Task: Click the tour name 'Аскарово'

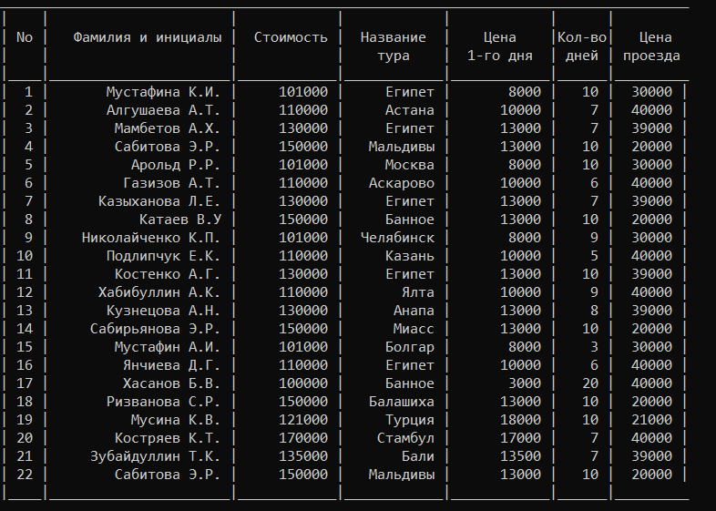Action: [x=402, y=183]
